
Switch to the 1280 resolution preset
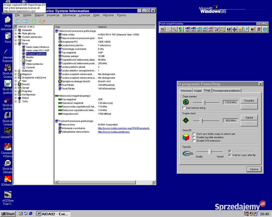(210, 29)
